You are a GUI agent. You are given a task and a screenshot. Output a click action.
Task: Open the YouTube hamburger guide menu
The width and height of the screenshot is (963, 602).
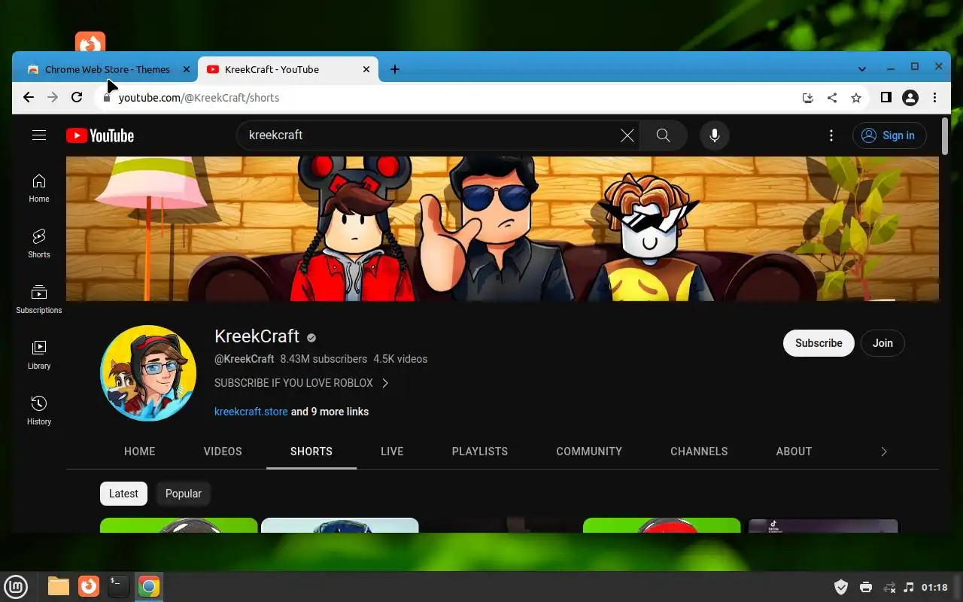39,135
